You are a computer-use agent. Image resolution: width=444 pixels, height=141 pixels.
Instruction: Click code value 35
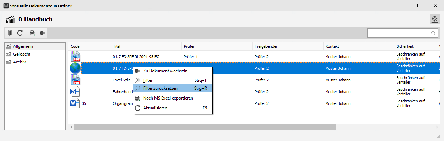pyautogui.click(x=84, y=103)
